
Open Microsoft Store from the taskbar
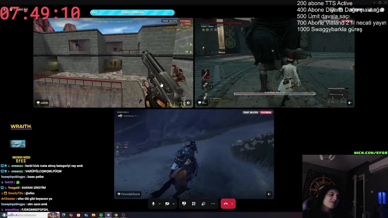coord(79,215)
